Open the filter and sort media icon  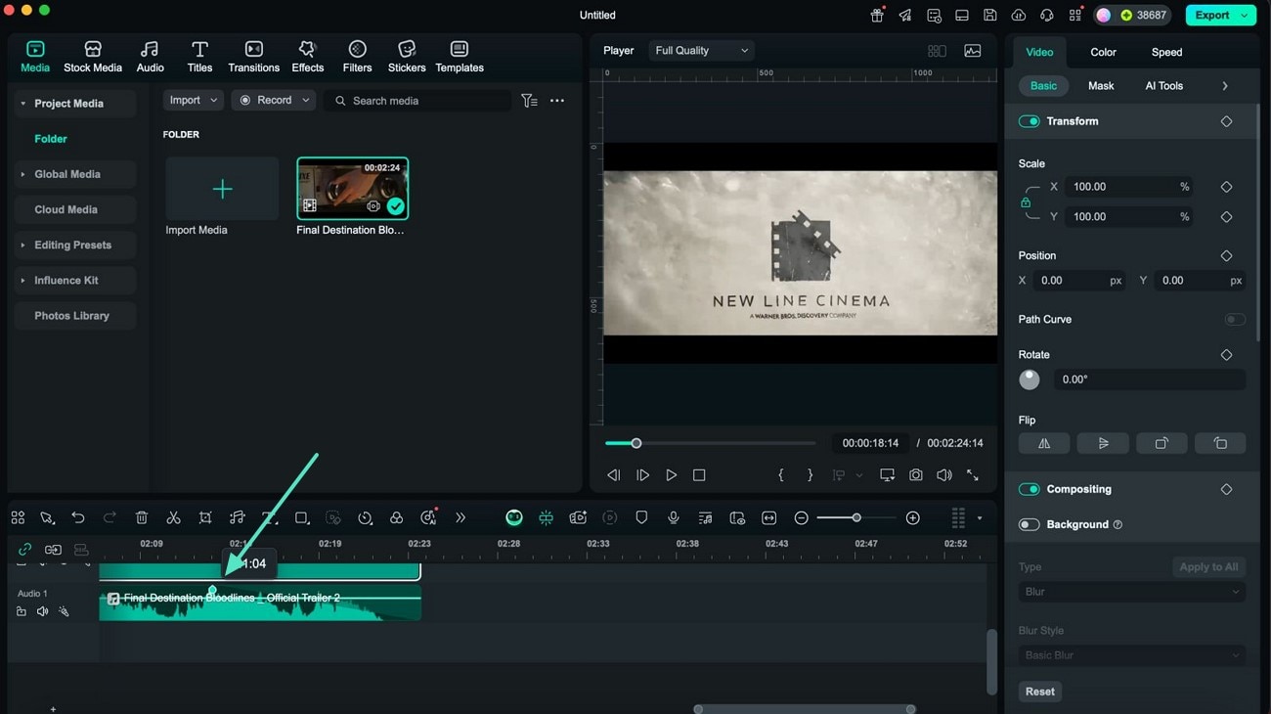529,101
